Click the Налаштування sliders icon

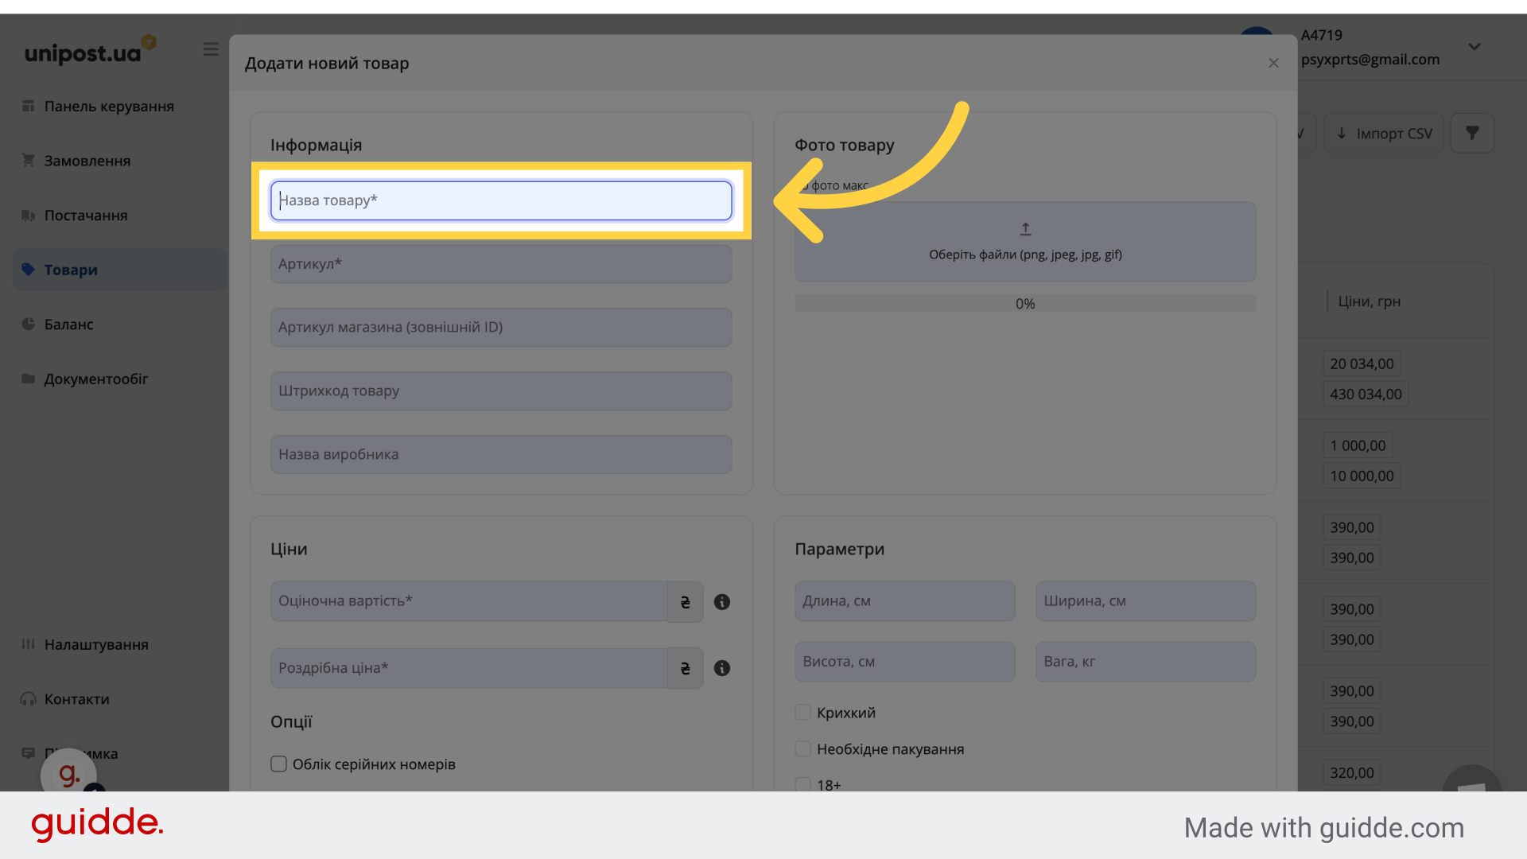click(29, 644)
